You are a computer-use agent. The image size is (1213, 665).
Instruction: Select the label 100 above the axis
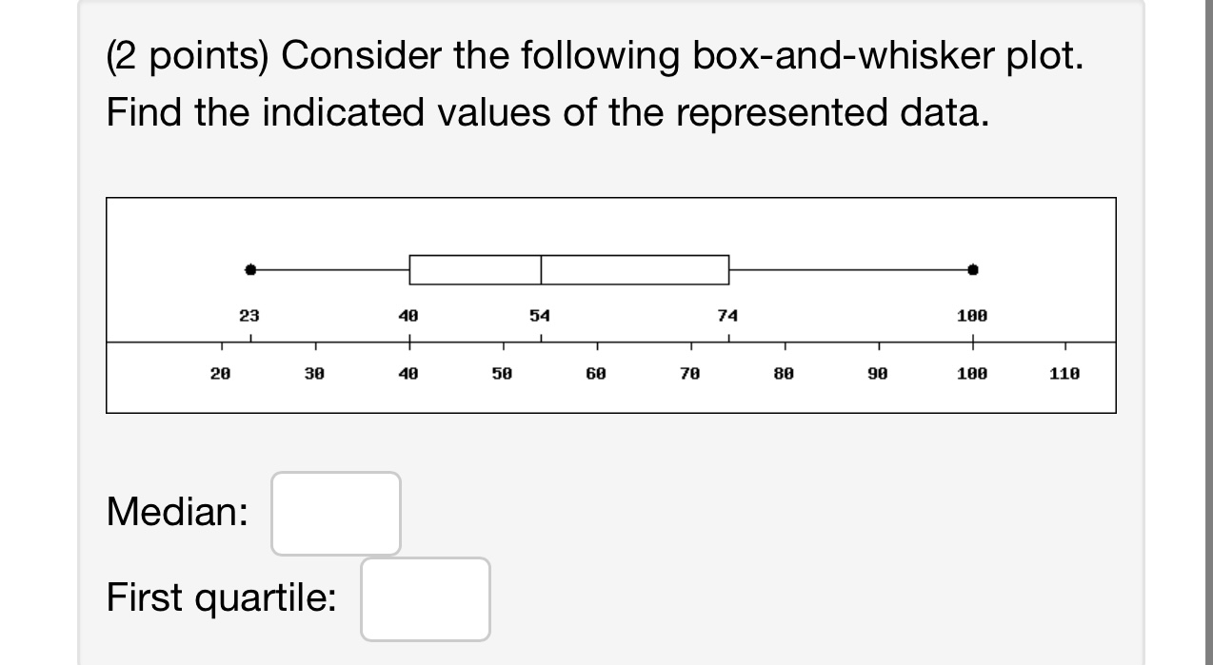click(x=970, y=315)
